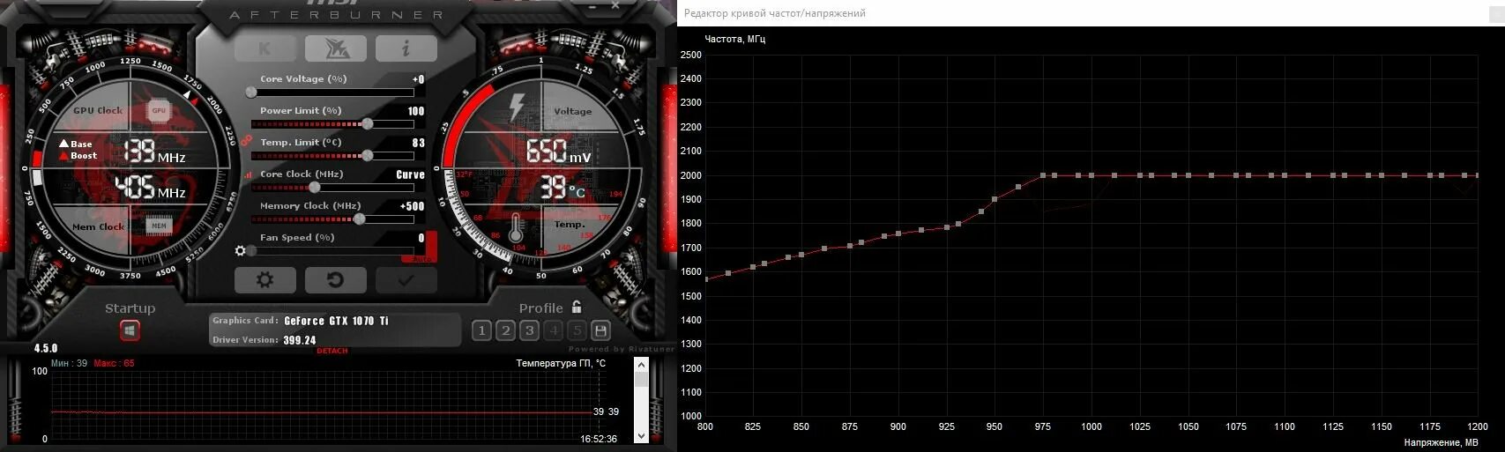Click the fan speed gear icon
The image size is (1505, 452).
point(241,251)
